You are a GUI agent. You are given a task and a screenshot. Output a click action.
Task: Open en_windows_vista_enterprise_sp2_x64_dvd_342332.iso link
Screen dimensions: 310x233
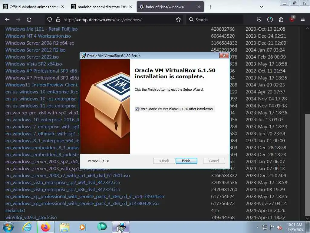click(63, 182)
